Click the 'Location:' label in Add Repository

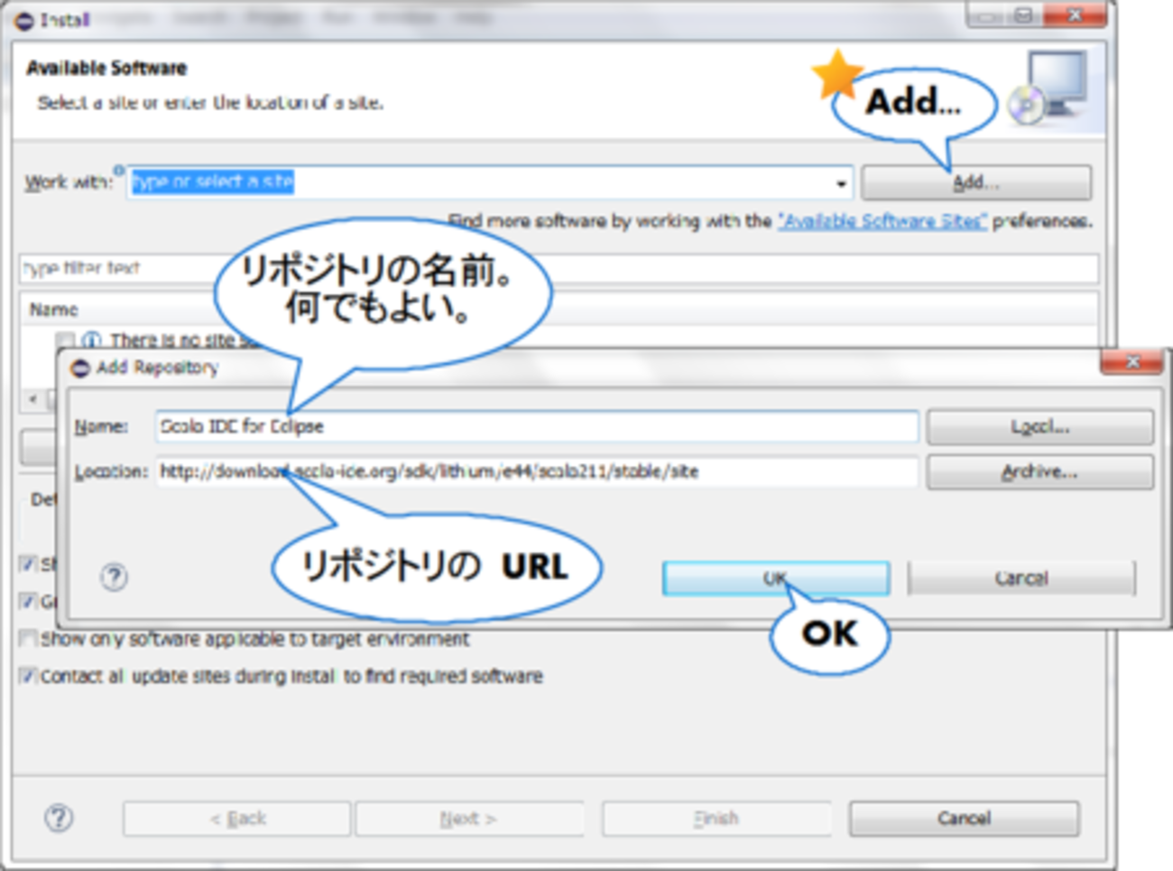coord(111,471)
